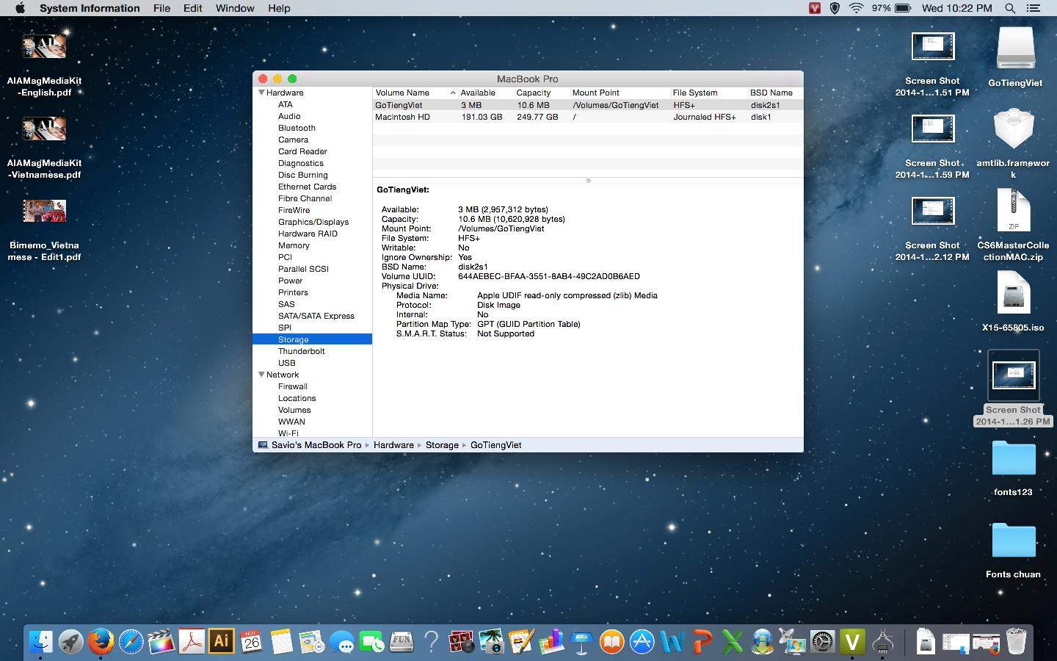1057x661 pixels.
Task: Launch Microsoft Excel X icon
Action: coord(732,642)
